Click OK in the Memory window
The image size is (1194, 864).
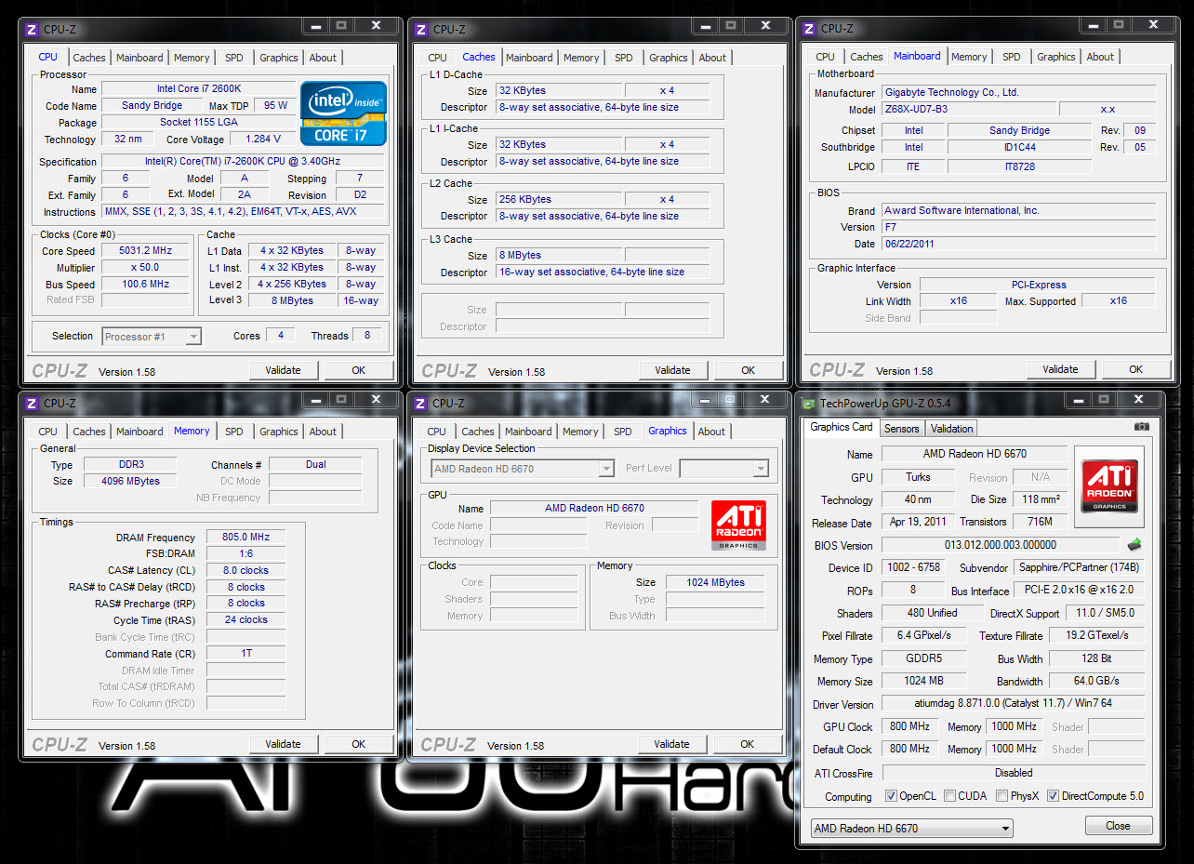tap(358, 744)
